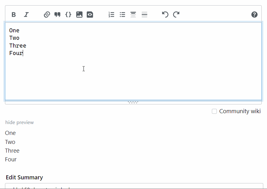This screenshot has height=189, width=267.
Task: Apply heading formatting icon
Action: click(133, 15)
